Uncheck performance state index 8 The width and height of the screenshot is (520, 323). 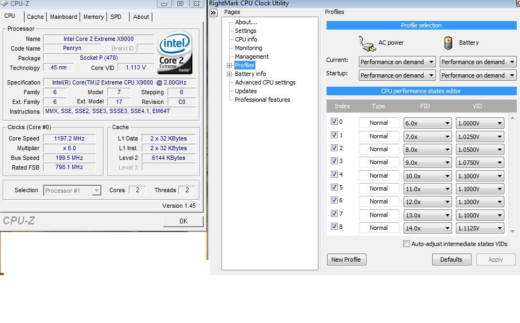[x=334, y=226]
